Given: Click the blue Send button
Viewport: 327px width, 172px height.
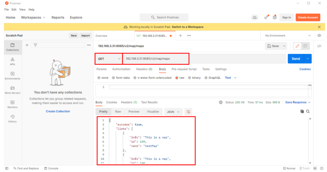Looking at the screenshot, I should tap(296, 59).
